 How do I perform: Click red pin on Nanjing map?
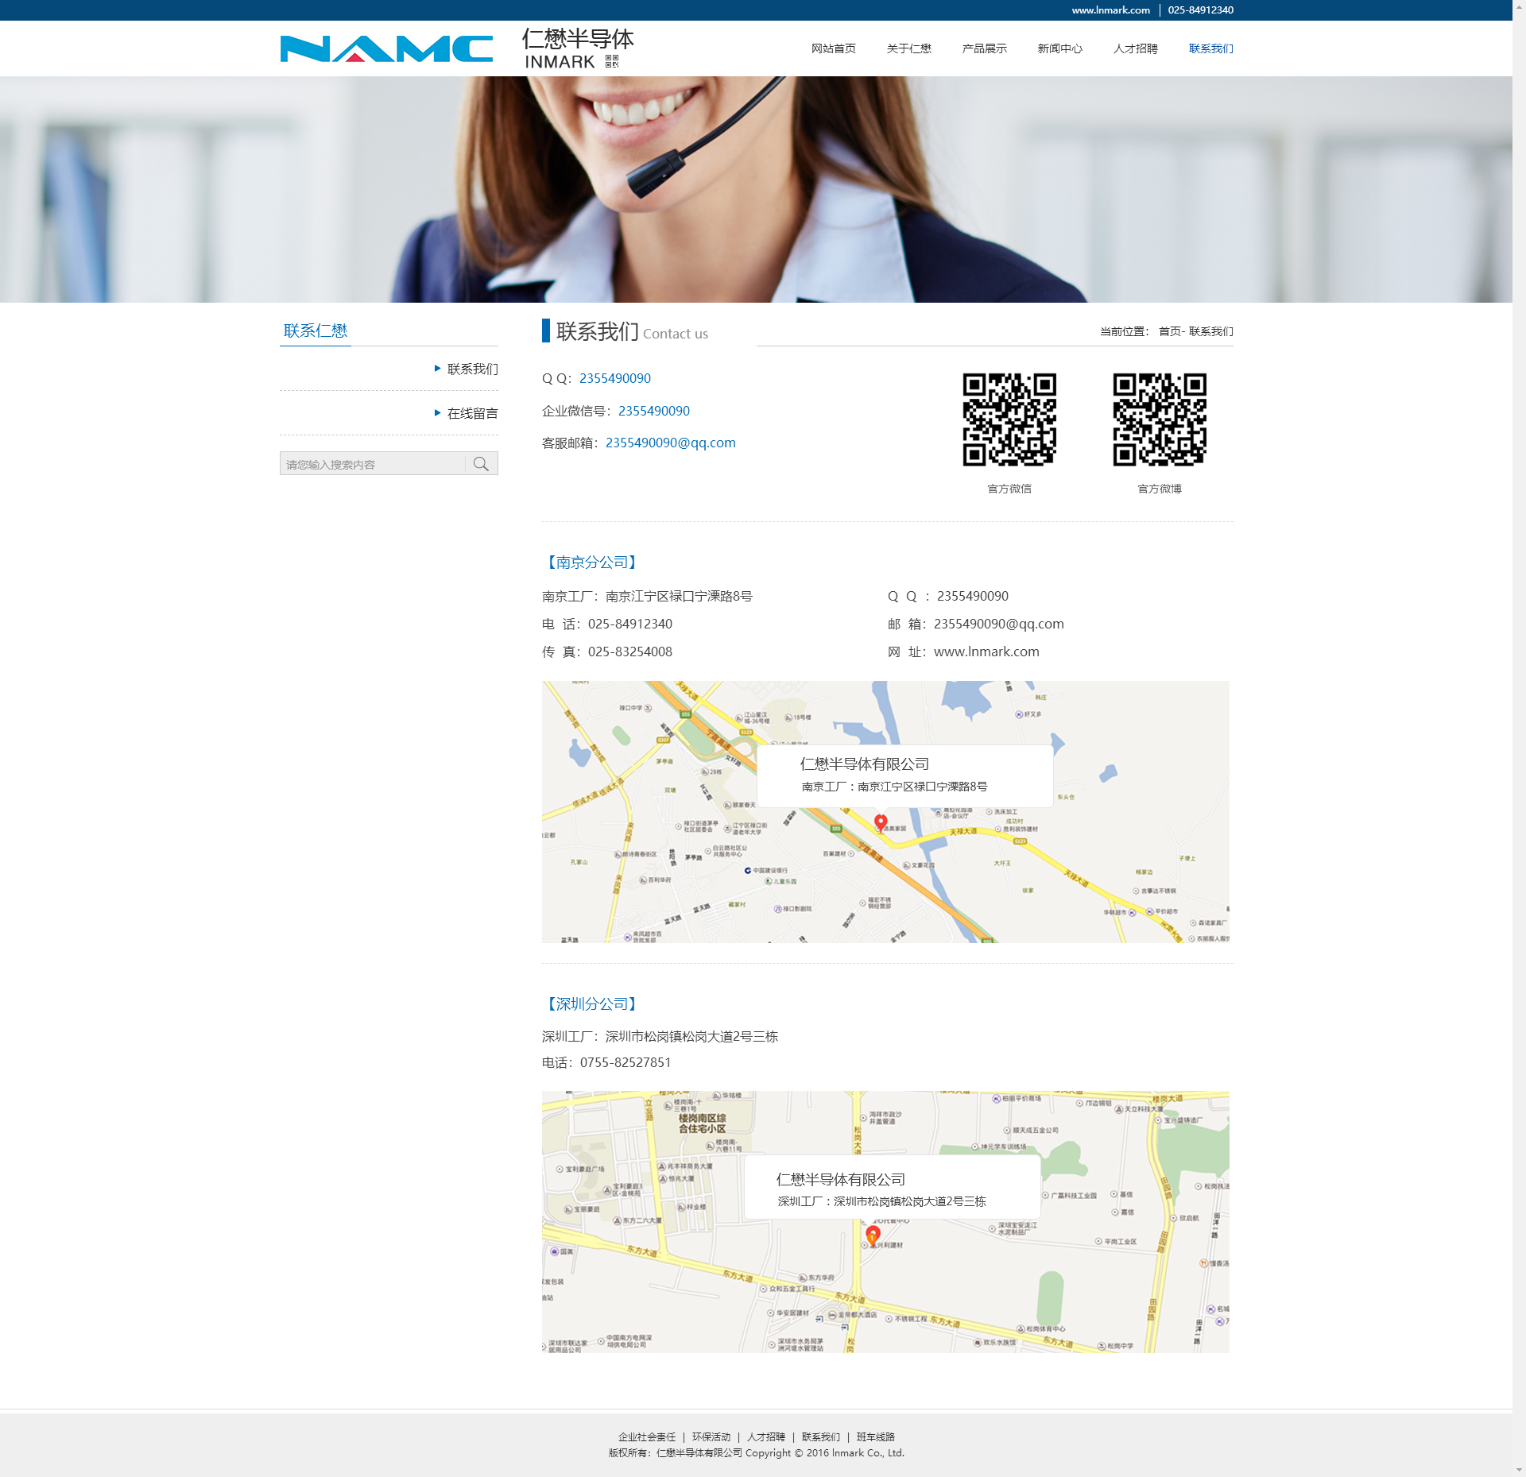[x=881, y=822]
